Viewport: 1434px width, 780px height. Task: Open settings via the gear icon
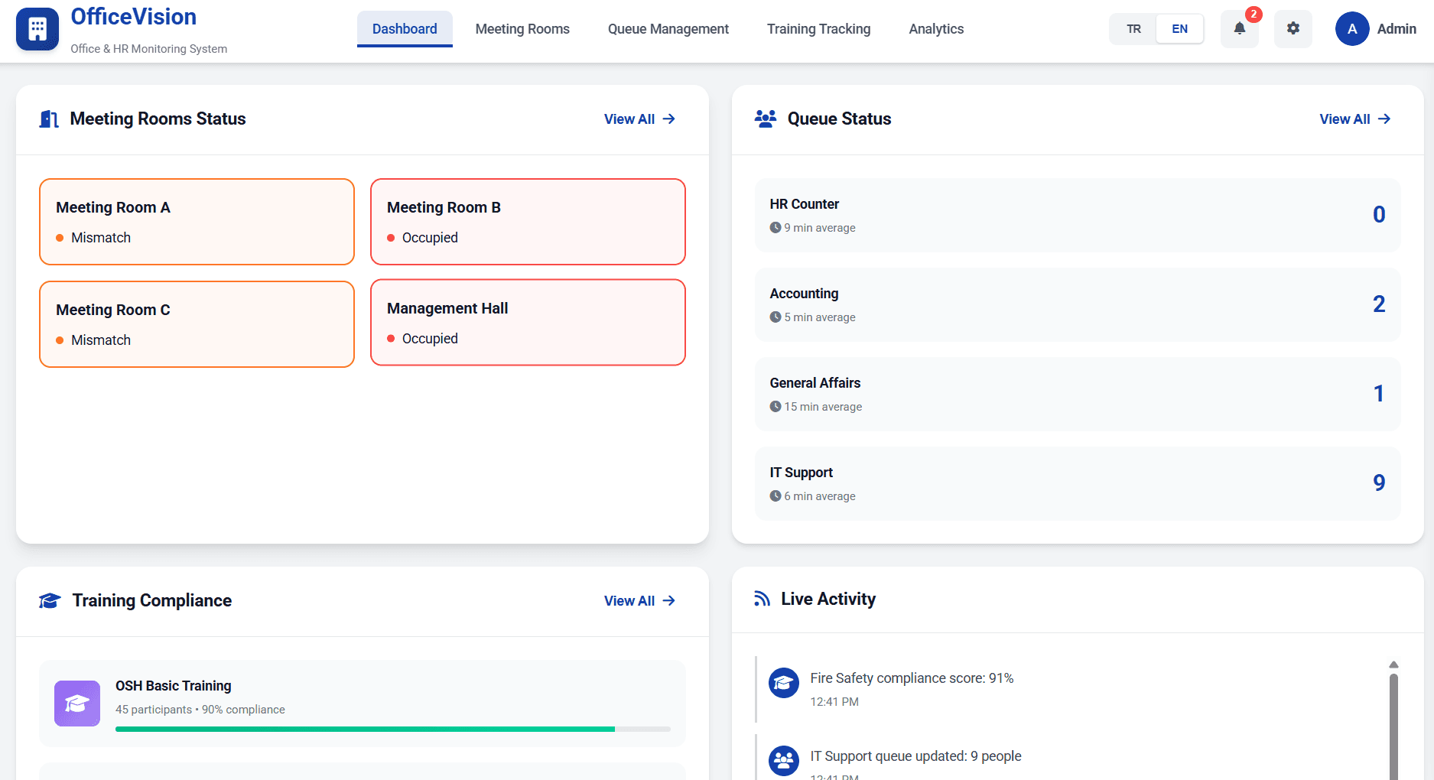pos(1293,29)
